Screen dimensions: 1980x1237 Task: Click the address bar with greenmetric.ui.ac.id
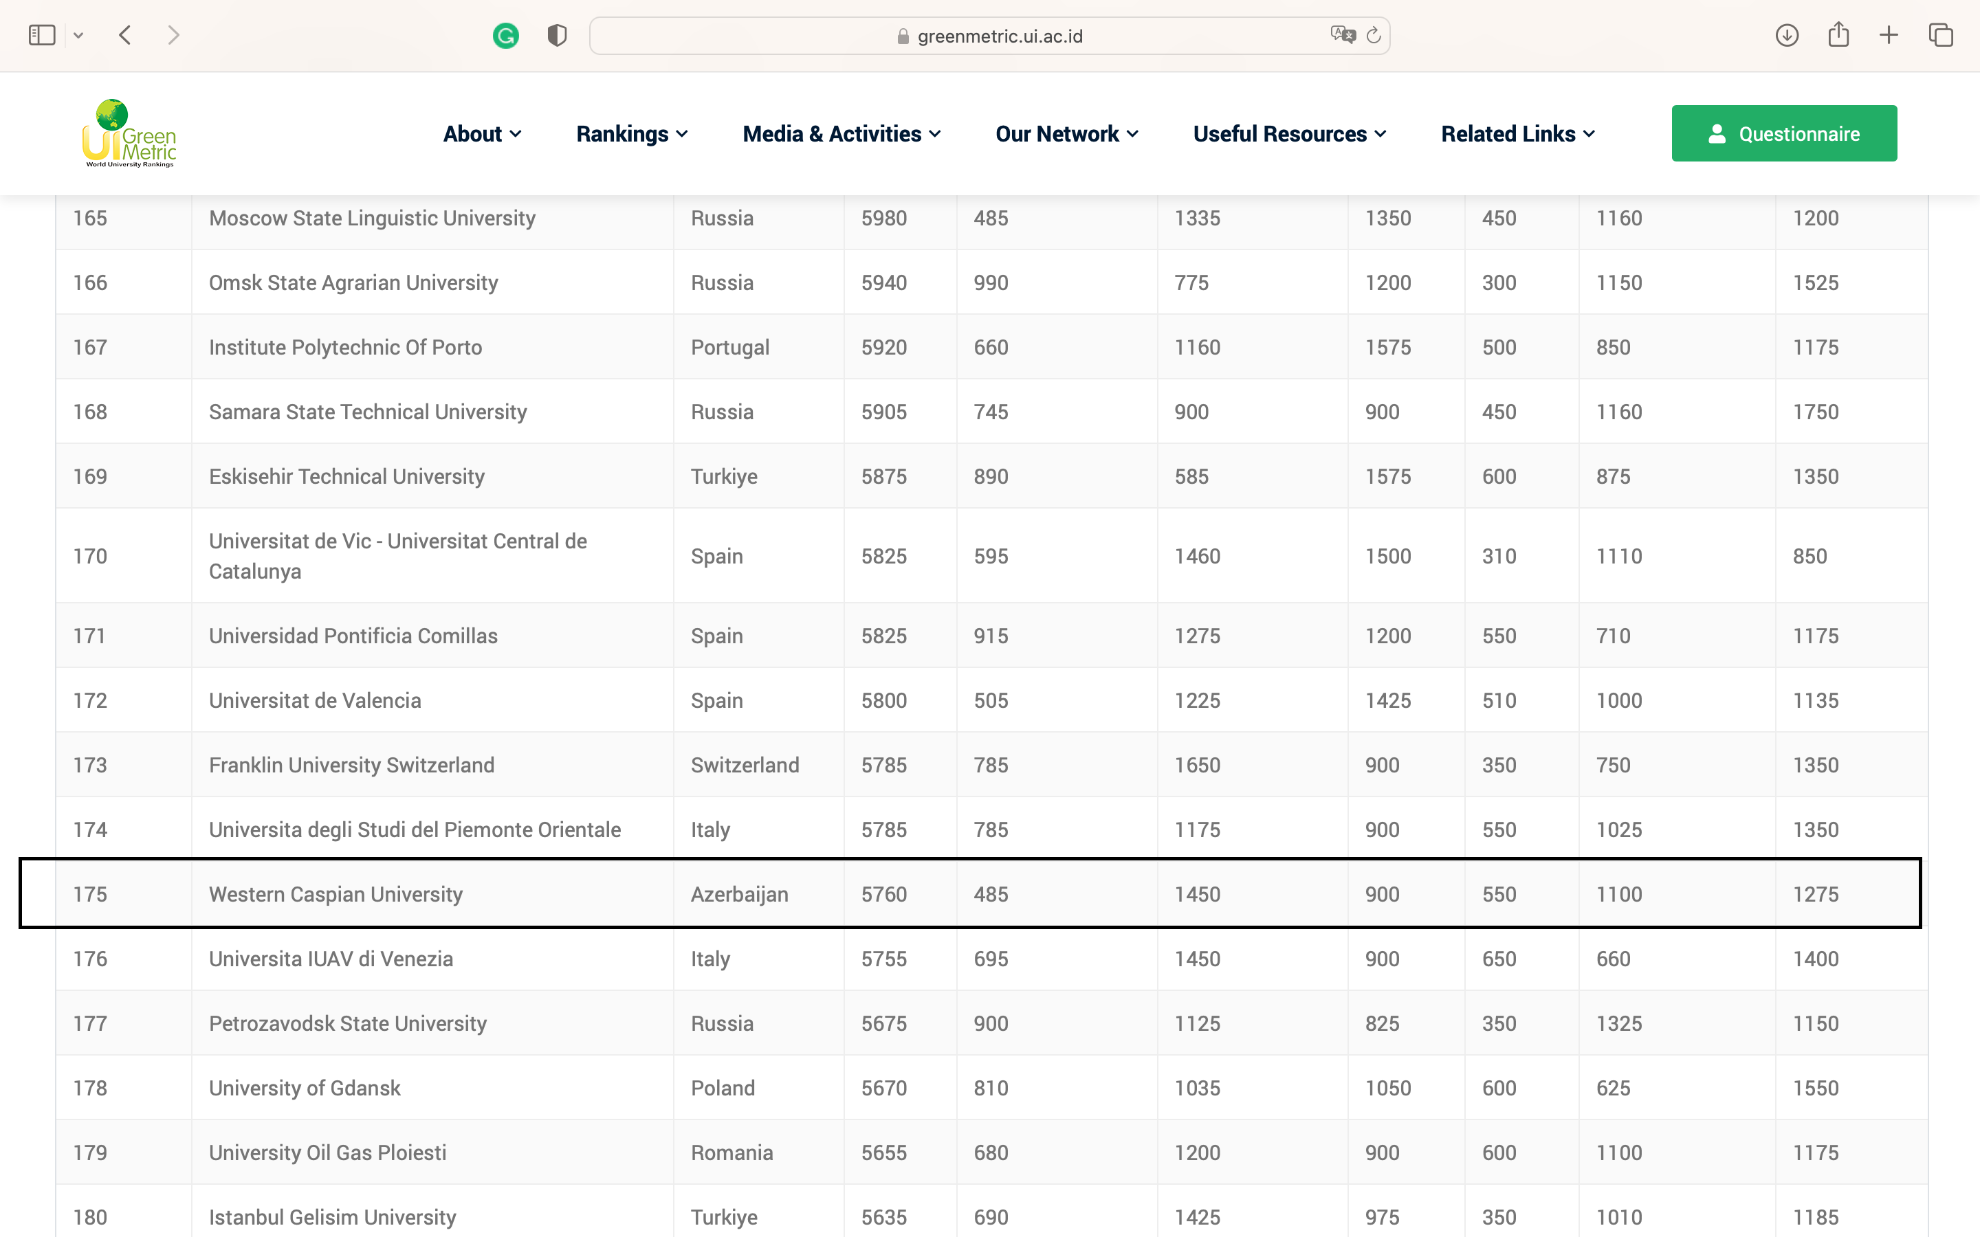[989, 36]
